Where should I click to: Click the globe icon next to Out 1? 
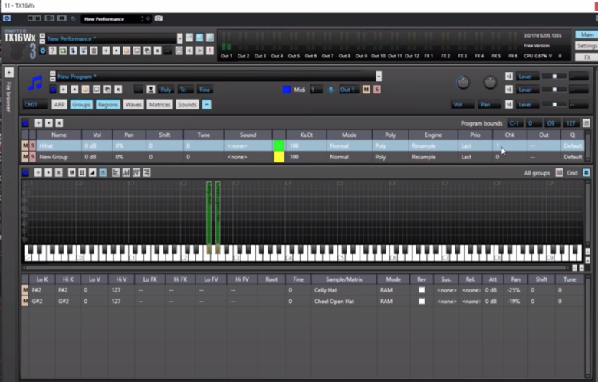click(330, 90)
